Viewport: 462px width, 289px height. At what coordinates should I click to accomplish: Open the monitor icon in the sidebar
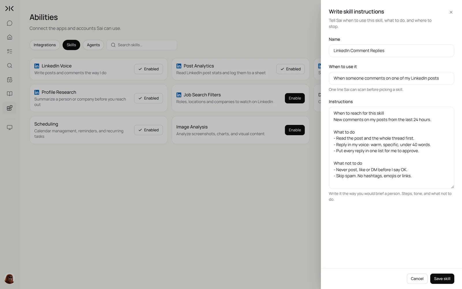tap(10, 127)
